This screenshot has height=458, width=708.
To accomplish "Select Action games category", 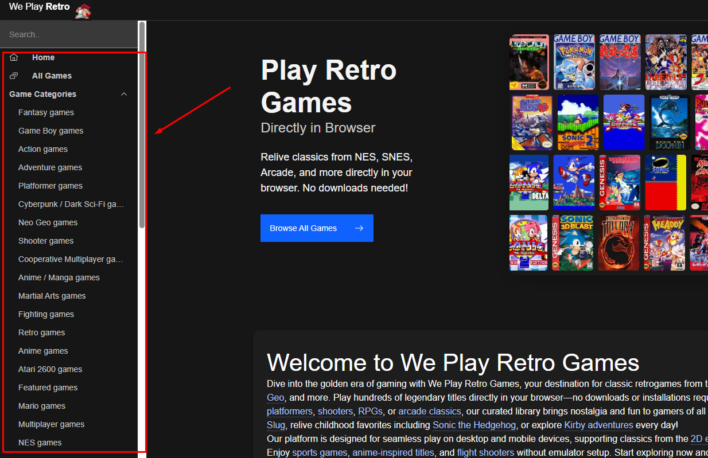I will (x=43, y=149).
